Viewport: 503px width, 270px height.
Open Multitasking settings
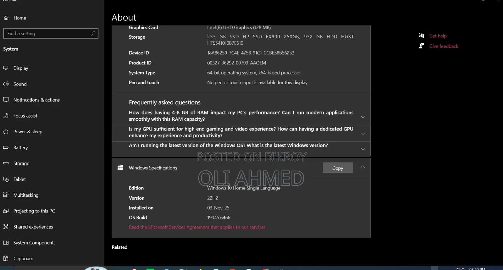[x=26, y=195]
